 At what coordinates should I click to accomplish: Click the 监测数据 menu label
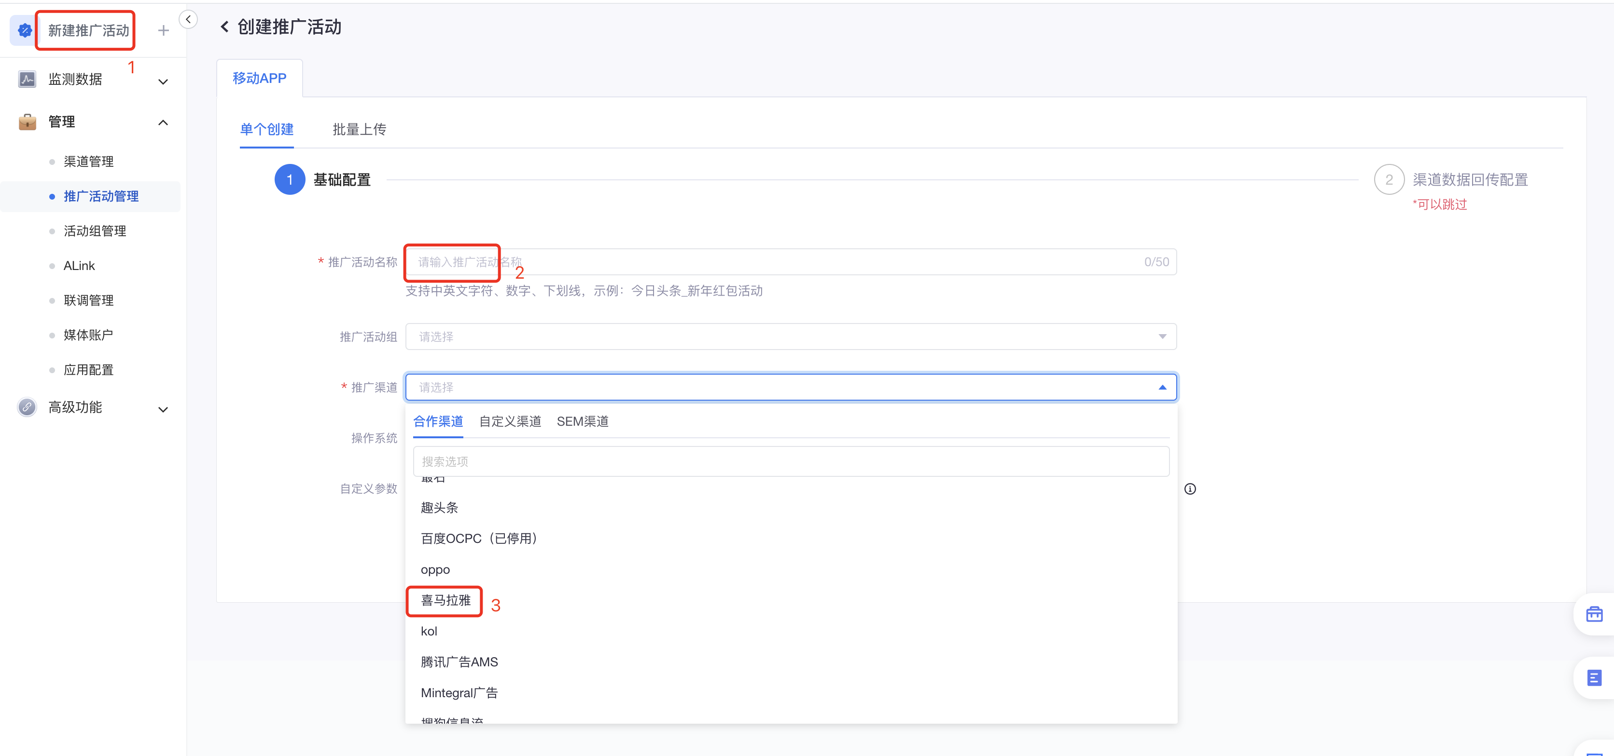coord(75,80)
